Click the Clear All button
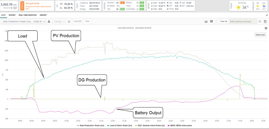The height and width of the screenshot is (129, 269). pyautogui.click(x=224, y=22)
